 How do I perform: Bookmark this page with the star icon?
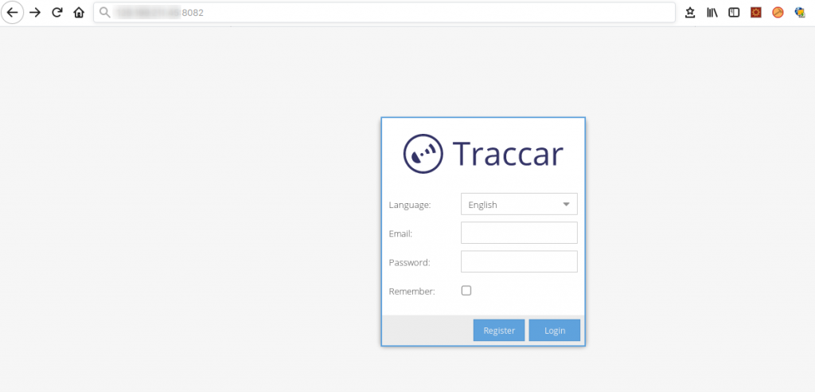690,13
